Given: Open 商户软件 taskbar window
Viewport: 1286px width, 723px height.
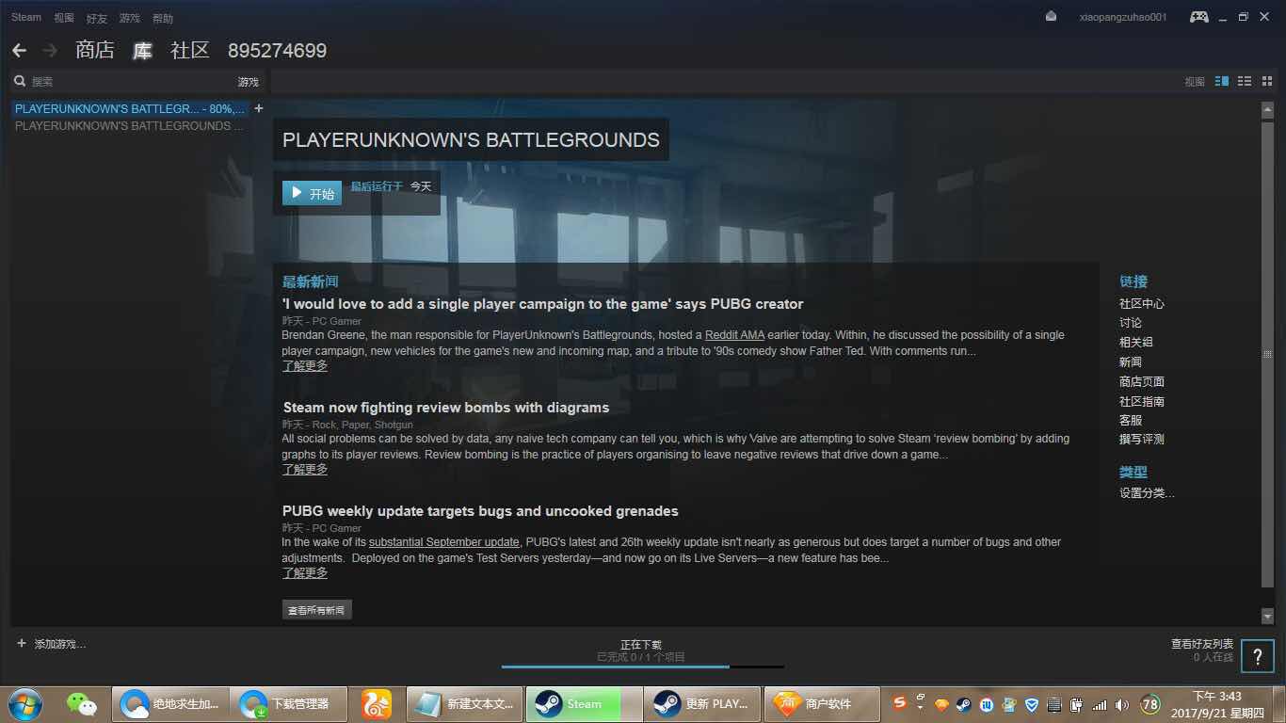Looking at the screenshot, I should 822,703.
